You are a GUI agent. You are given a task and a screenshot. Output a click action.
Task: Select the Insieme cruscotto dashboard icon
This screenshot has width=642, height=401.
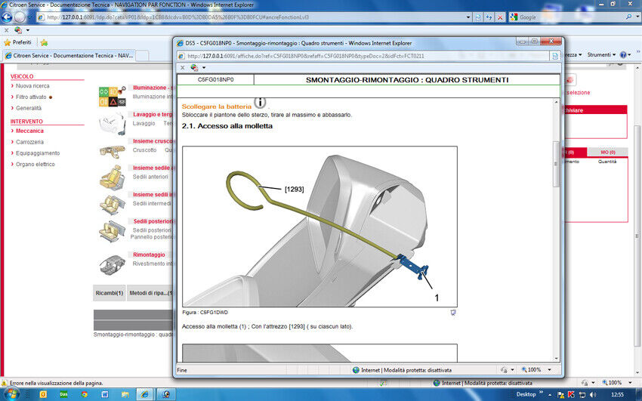point(112,149)
